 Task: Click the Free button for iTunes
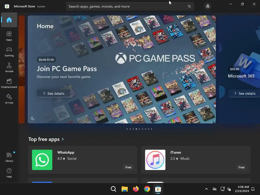pyautogui.click(x=241, y=167)
